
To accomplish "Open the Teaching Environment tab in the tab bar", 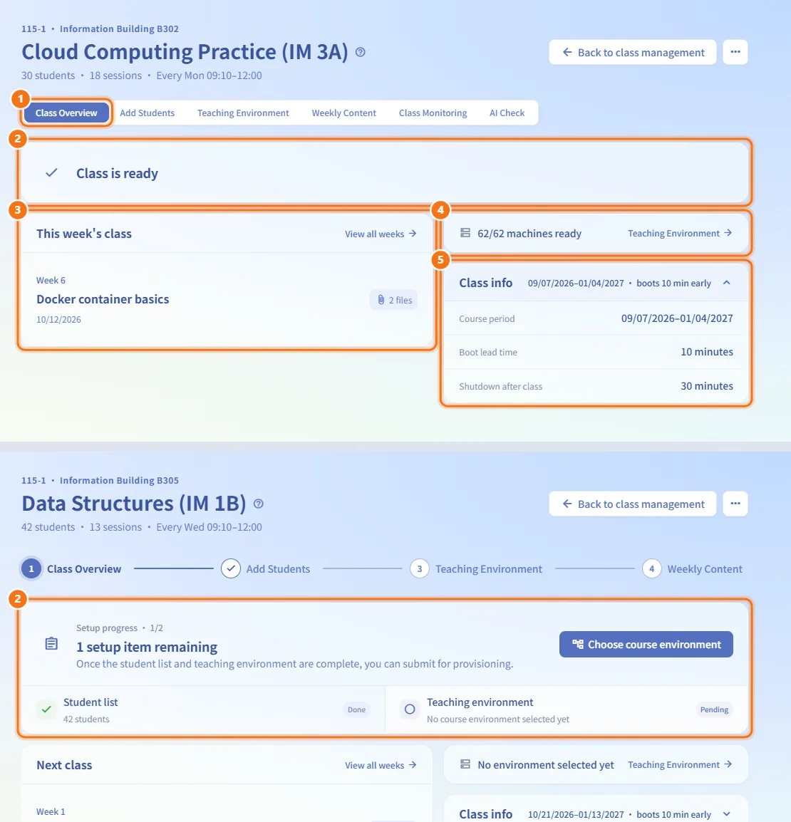I will (243, 113).
